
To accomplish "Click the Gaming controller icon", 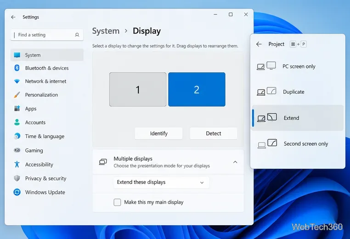I will [17, 150].
